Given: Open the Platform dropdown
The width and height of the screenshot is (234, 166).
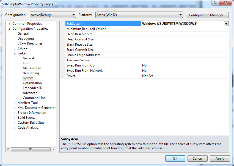Looking at the screenshot, I should point(181,15).
